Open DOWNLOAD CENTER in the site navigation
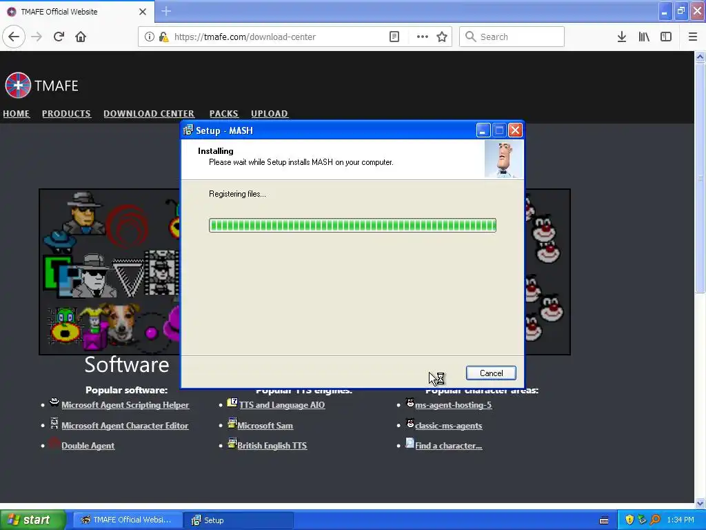Viewport: 706px width, 530px height. point(149,114)
